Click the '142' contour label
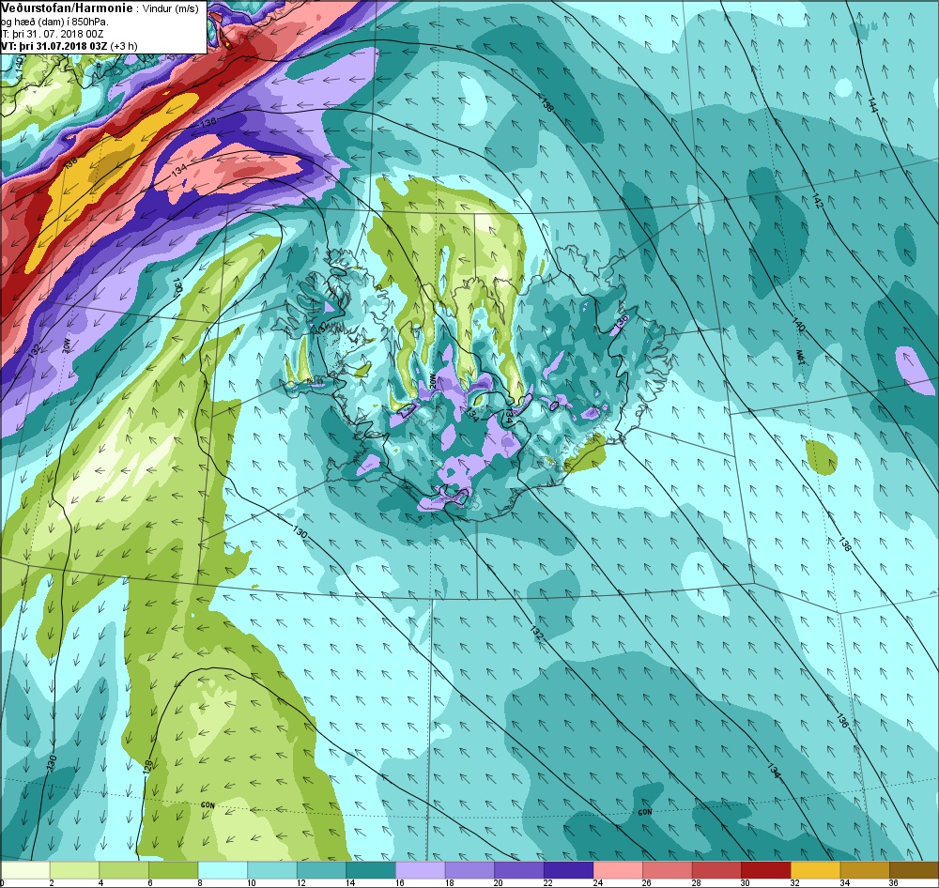The height and width of the screenshot is (888, 939). coord(818,201)
